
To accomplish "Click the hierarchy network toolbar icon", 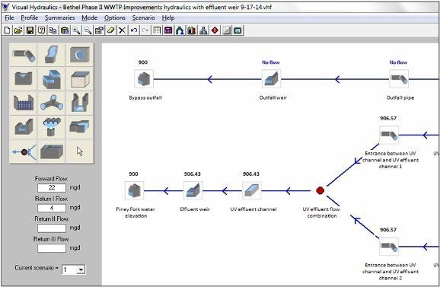I will tap(203, 30).
